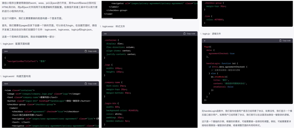Image resolution: width=294 pixels, height=129 pixels.
Task: Click the "title: '提示'," line
Action: pos(221,80)
